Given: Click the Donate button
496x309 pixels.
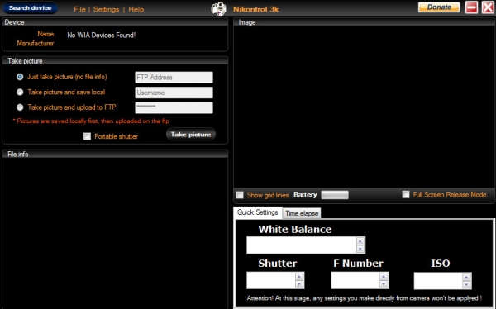Looking at the screenshot, I should click(439, 7).
